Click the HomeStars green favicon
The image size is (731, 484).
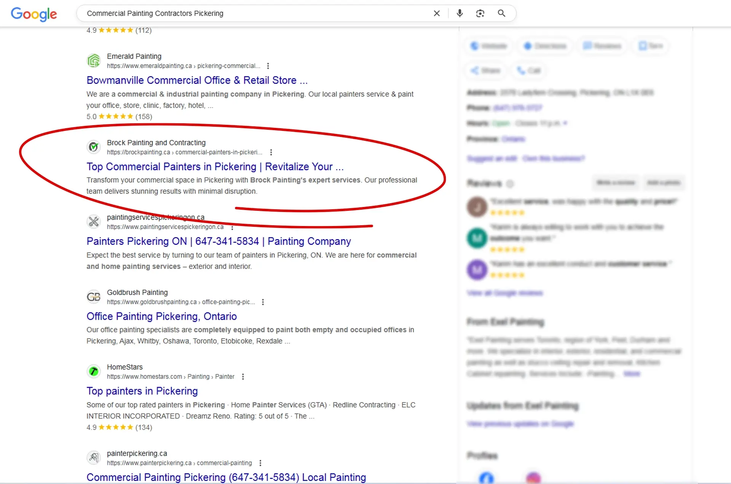coord(94,371)
